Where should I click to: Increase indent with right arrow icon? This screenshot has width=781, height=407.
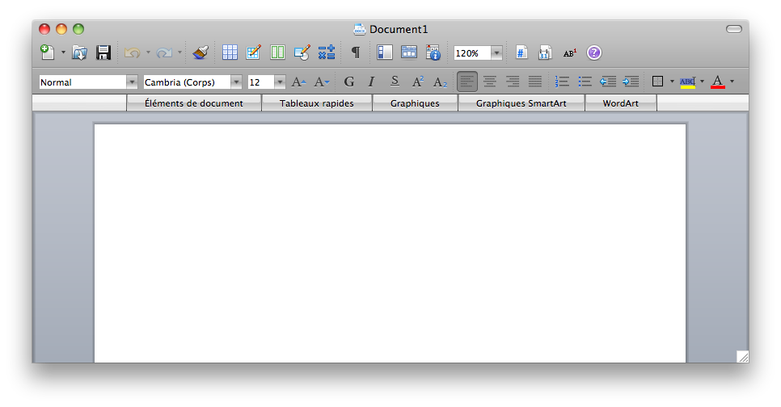coord(631,81)
